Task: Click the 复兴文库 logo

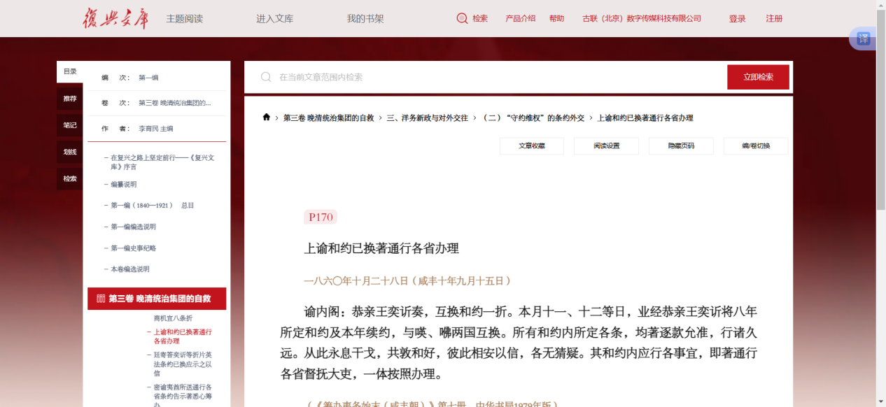Action: (115, 18)
